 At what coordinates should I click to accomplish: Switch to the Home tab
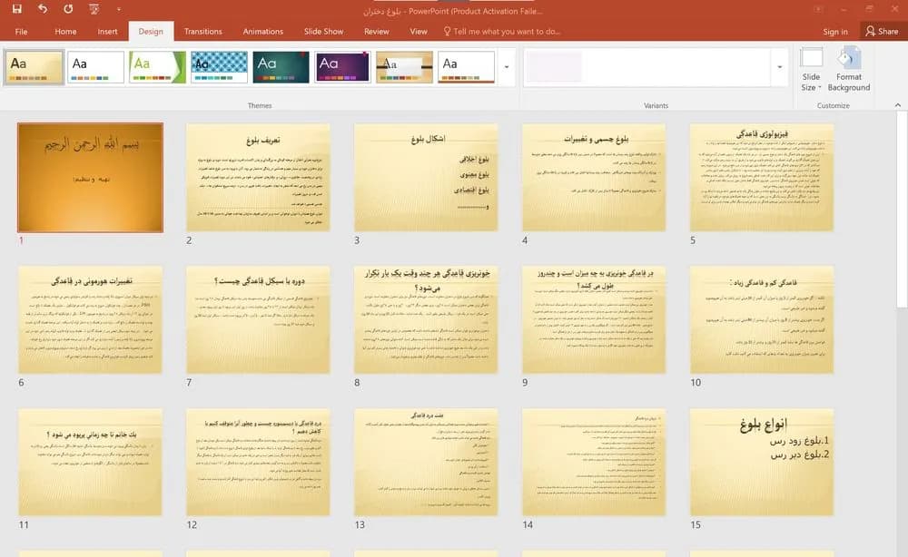(65, 31)
